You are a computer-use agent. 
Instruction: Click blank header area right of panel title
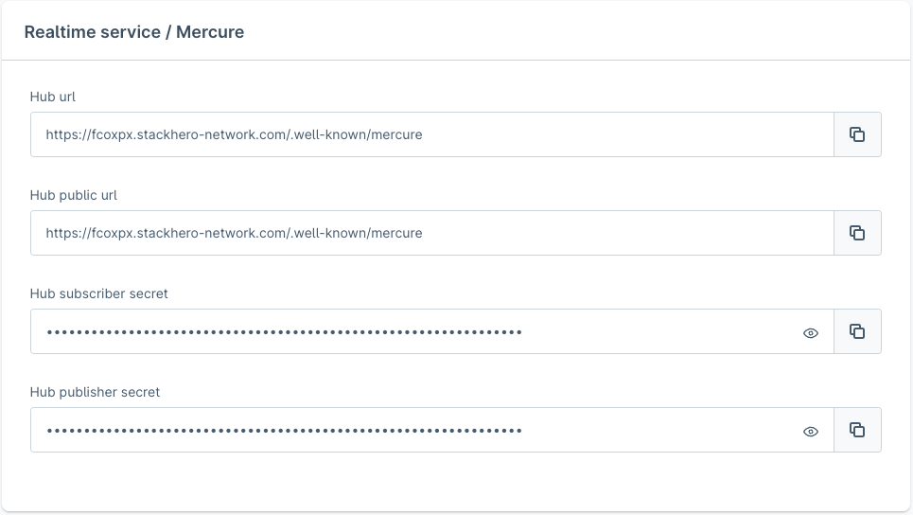click(568, 32)
